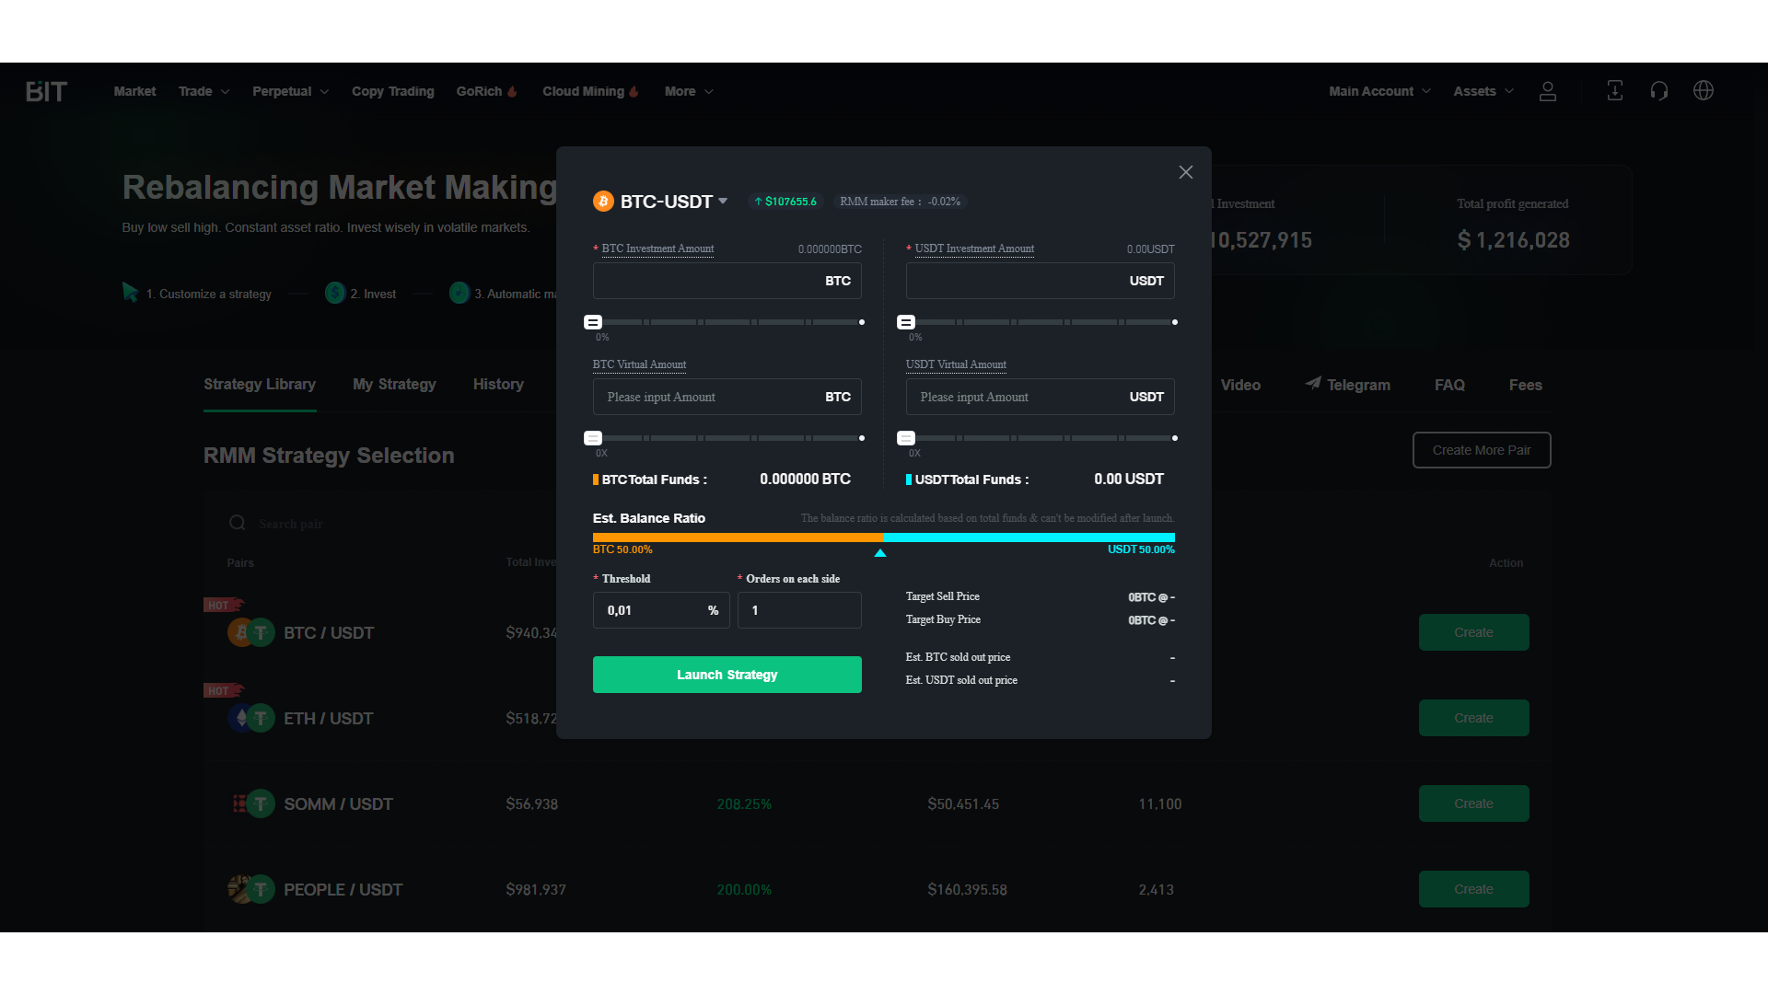This screenshot has height=994, width=1768.
Task: Click the $160,395.58 value for PEOPLE
Action: point(967,889)
